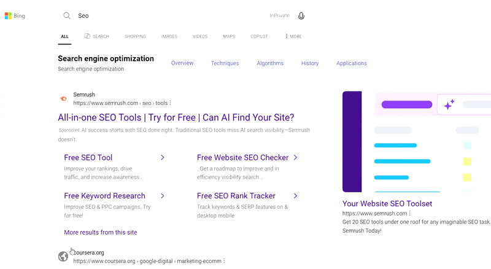Click the Bing logo
The width and height of the screenshot is (491, 269).
15,16
